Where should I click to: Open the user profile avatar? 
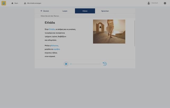click(149, 3)
